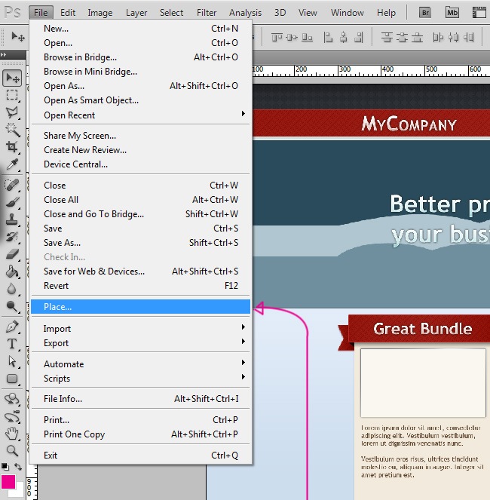Image resolution: width=490 pixels, height=500 pixels.
Task: Choose the Paint Bucket tool
Action: pyautogui.click(x=12, y=271)
